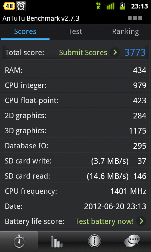Viewport: 151px width, 252px height.
Task: Tap the yellow battery 48 indicator icon
Action: pyautogui.click(x=9, y=6)
